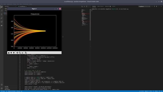Go forward to next view in Figure 1
The width and height of the screenshot is (163, 92).
coord(13,53)
